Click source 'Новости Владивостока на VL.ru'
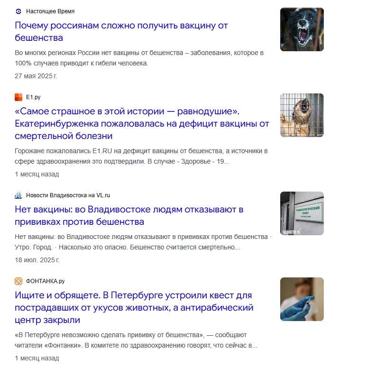 (68, 195)
